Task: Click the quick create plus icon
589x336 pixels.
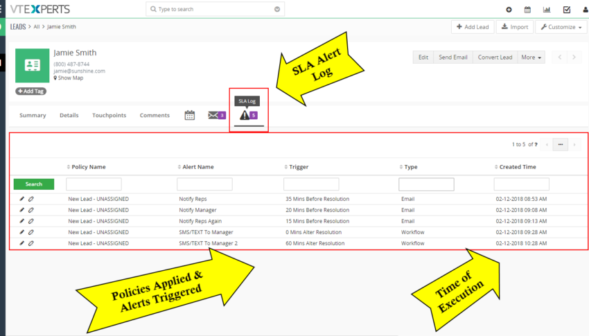Action: (509, 10)
